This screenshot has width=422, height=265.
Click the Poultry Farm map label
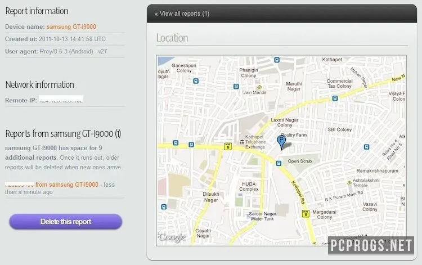(x=294, y=135)
